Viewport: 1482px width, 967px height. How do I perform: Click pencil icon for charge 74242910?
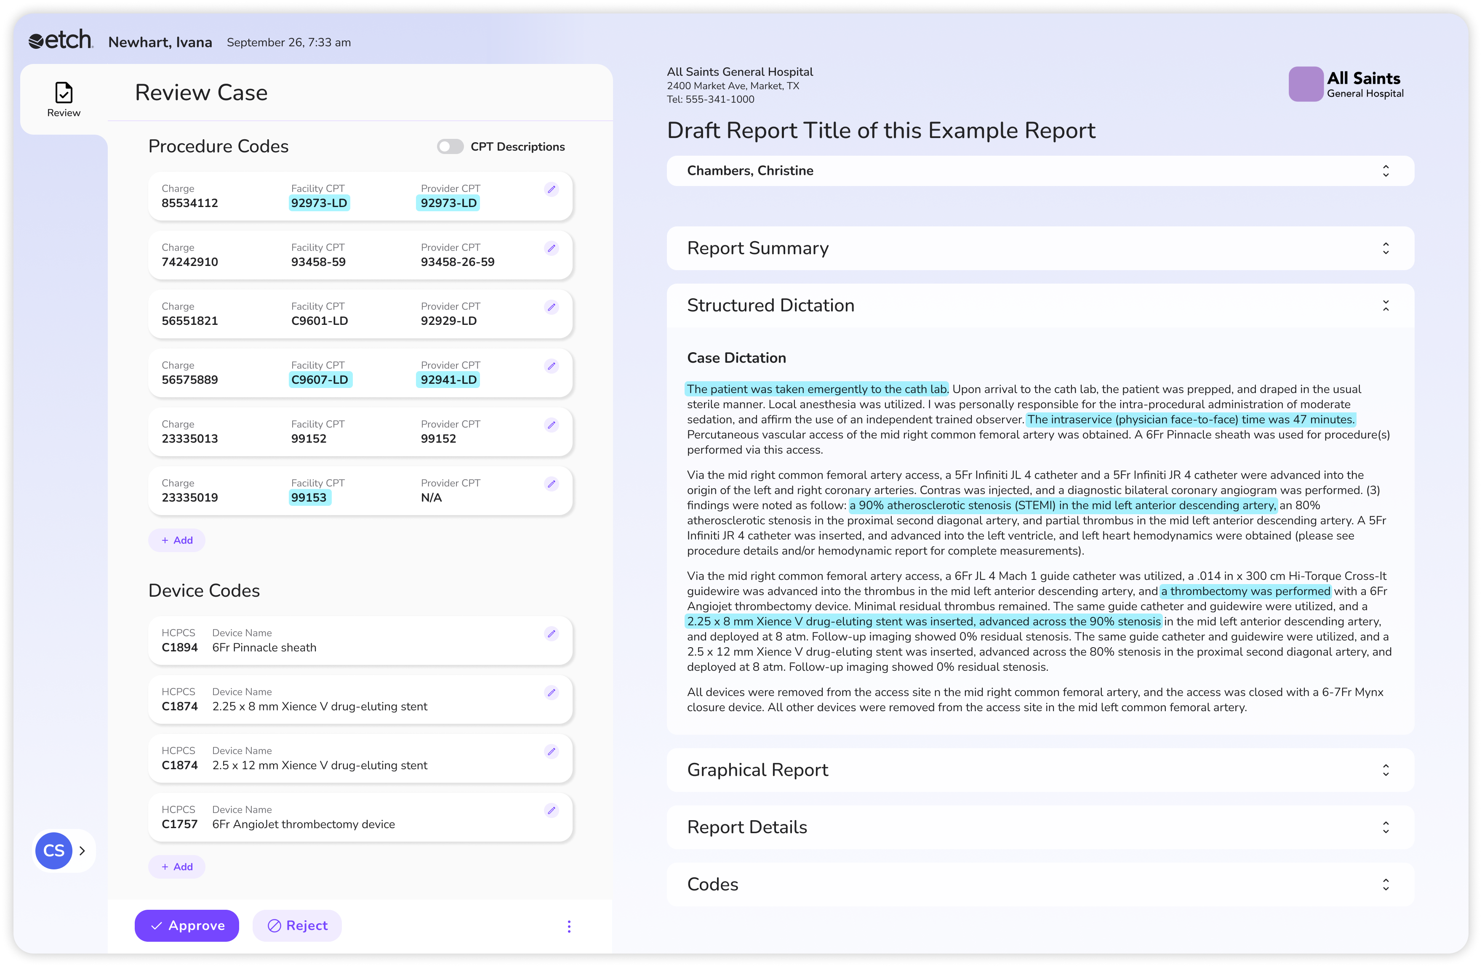click(551, 248)
